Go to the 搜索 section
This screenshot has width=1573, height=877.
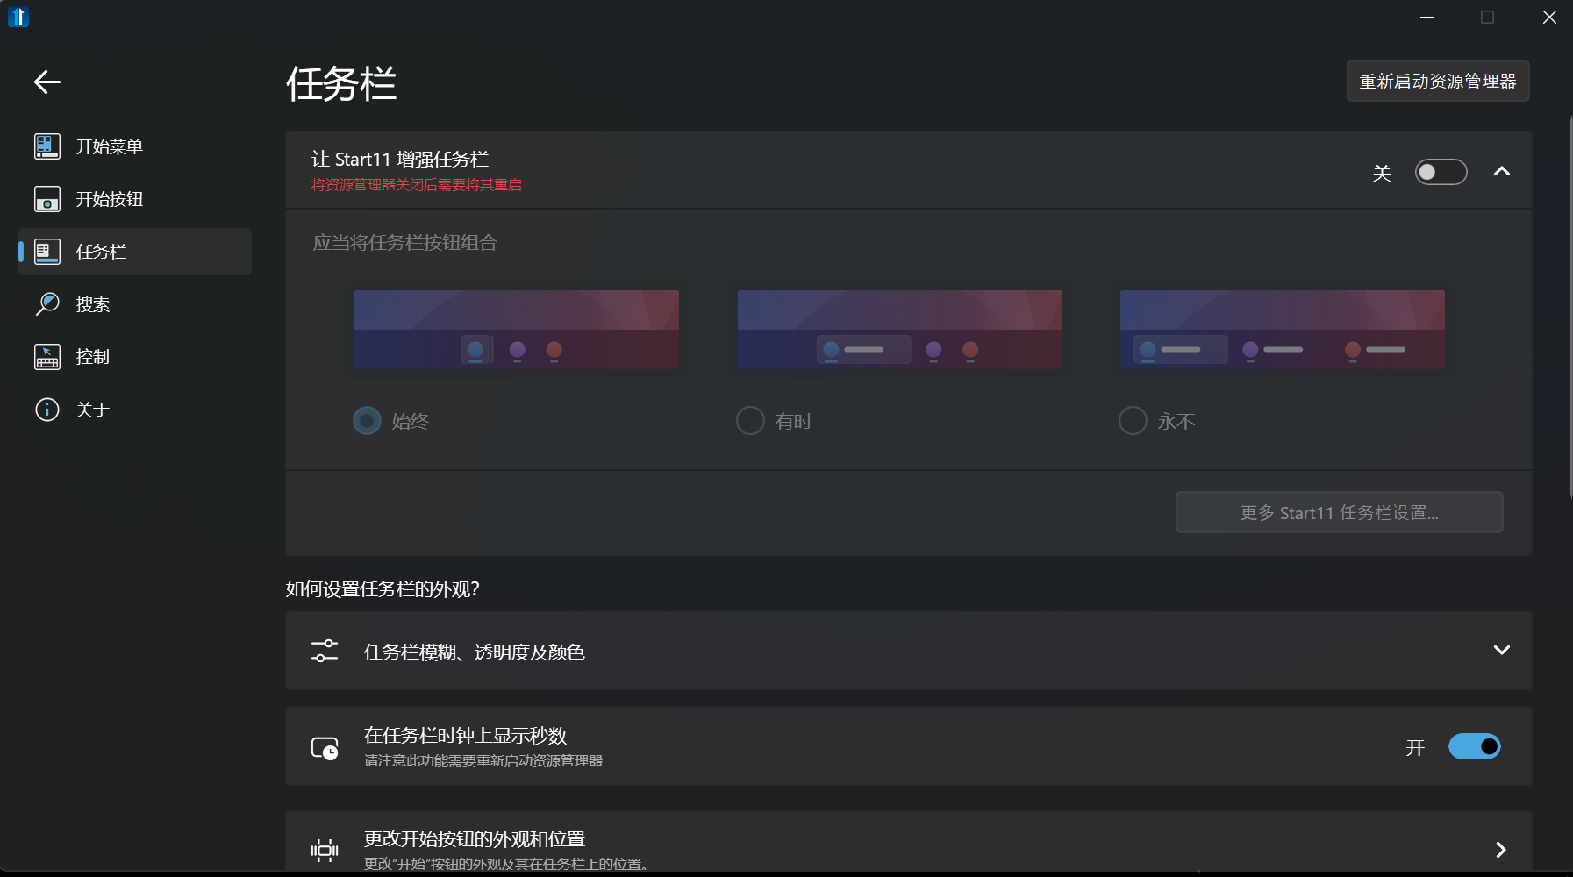click(x=135, y=304)
